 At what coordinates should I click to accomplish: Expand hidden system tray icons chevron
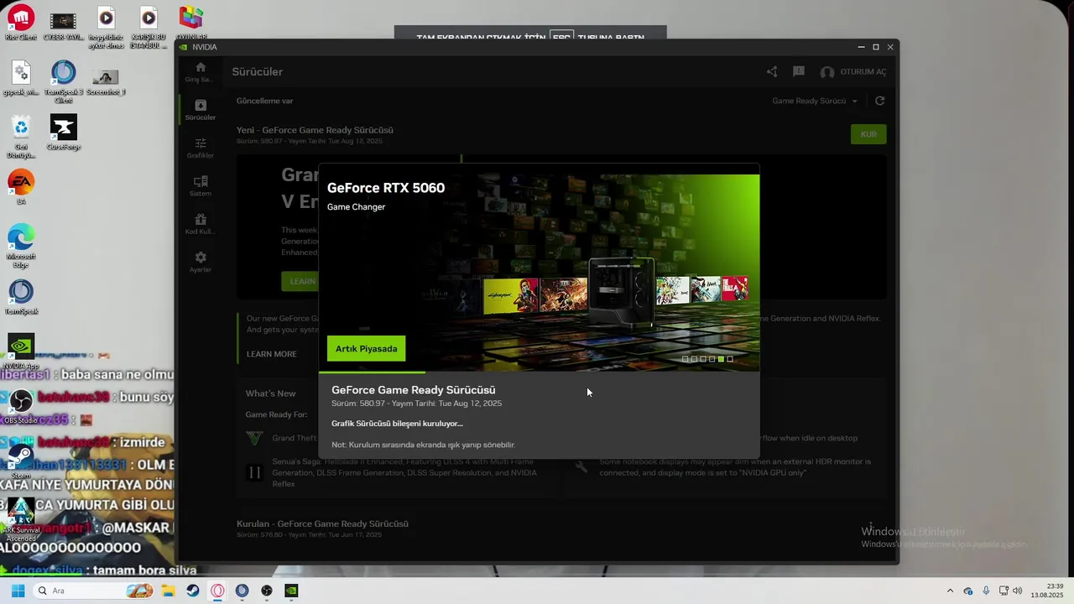(950, 591)
